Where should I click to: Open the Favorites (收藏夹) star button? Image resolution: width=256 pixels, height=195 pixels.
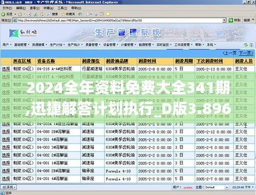tap(68, 14)
